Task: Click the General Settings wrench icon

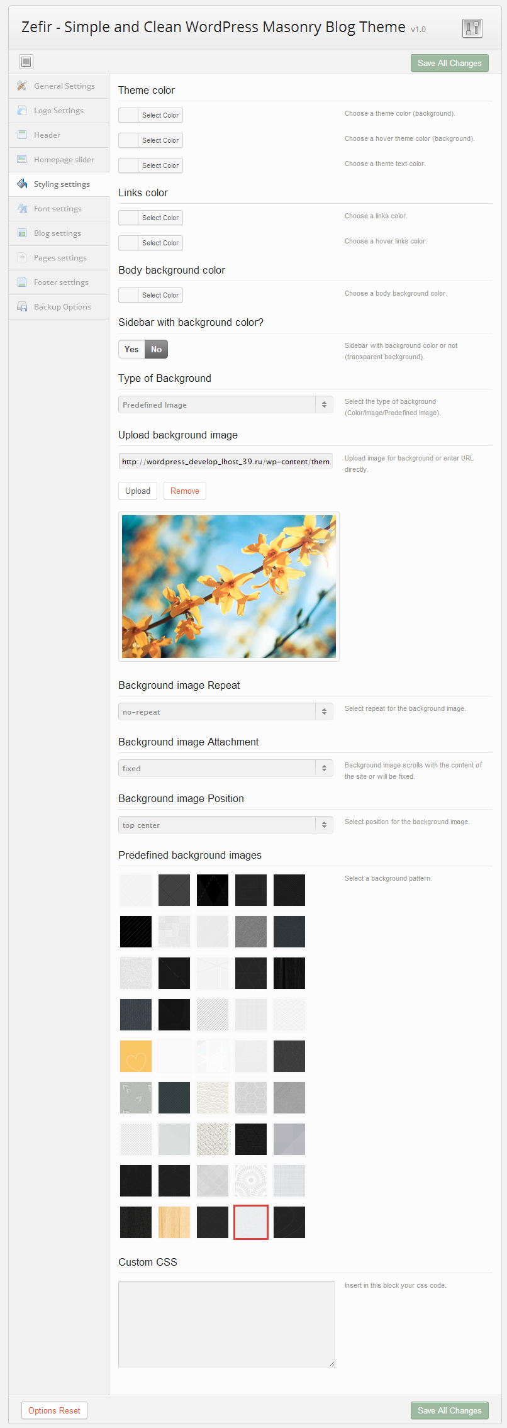Action: coord(22,86)
